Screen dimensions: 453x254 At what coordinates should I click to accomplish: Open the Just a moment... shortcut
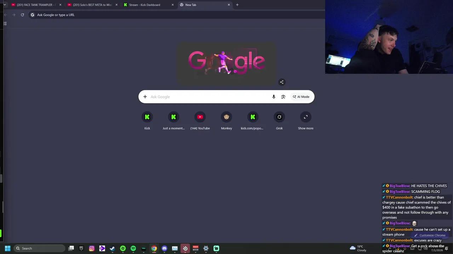173,121
